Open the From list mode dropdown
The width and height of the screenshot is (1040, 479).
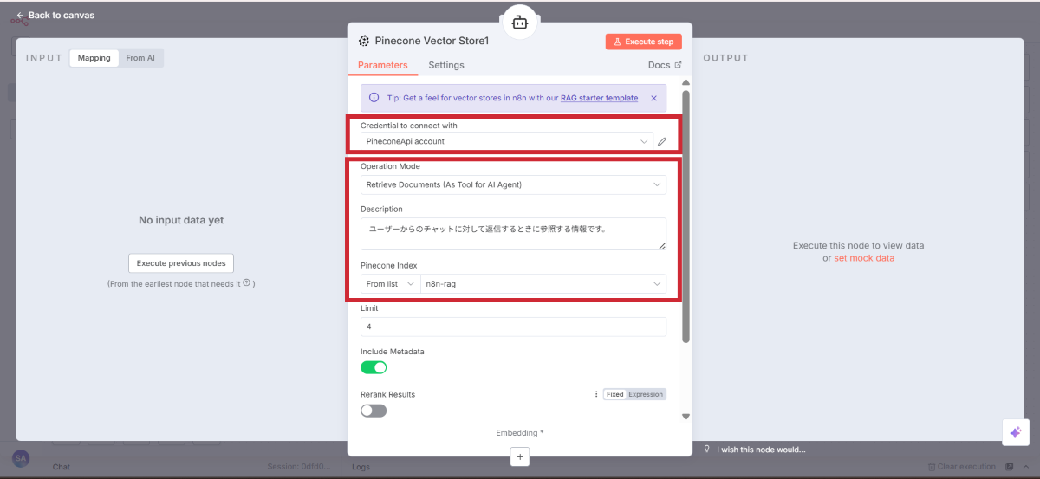(x=390, y=284)
